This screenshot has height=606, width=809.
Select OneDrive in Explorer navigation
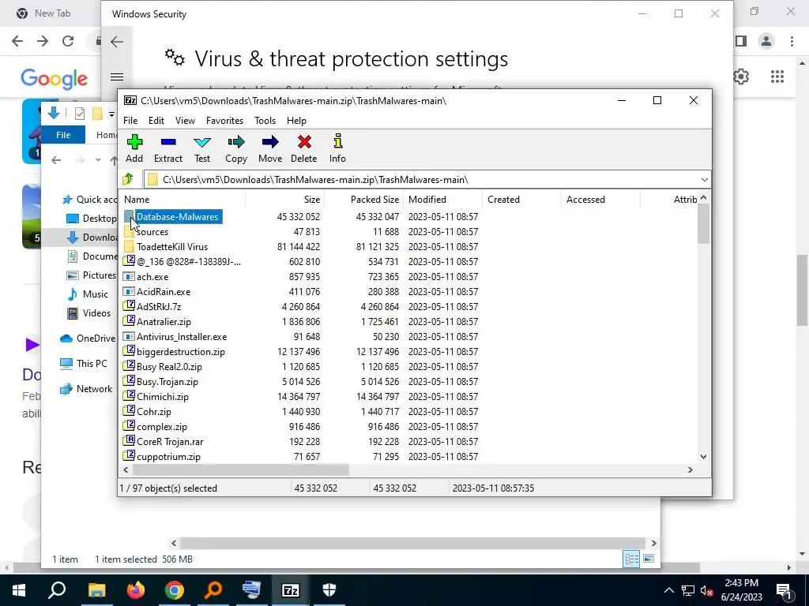click(x=88, y=339)
